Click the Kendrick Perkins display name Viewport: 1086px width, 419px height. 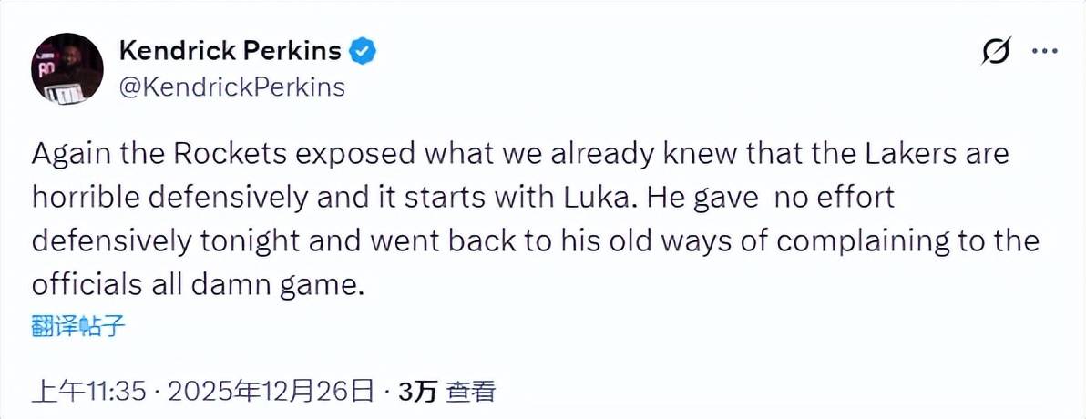click(231, 52)
